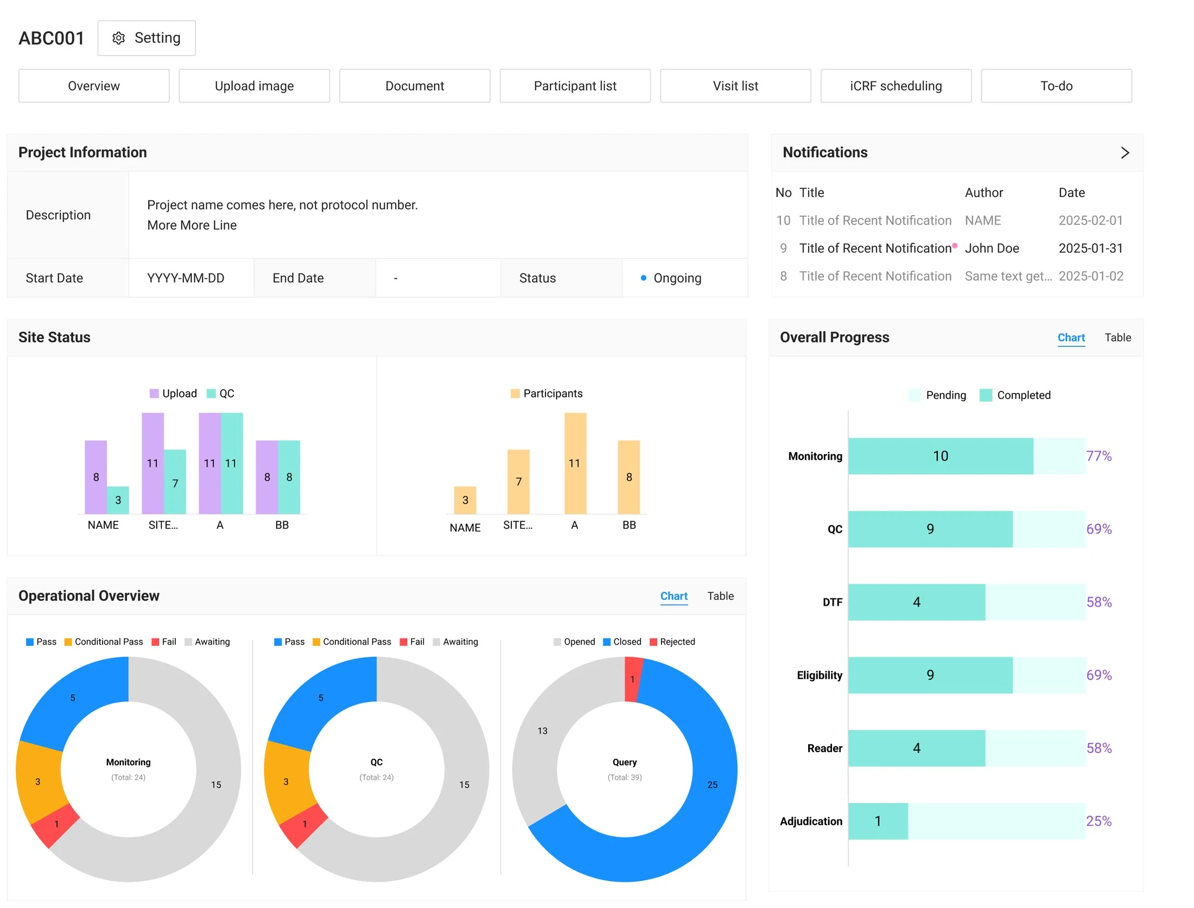
Task: Click the Eligibility completed bar showing 9
Action: pos(930,675)
